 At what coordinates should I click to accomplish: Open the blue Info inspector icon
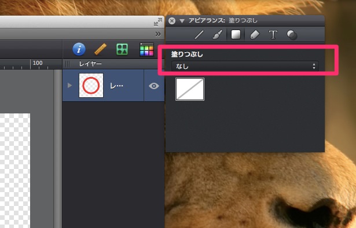[79, 49]
